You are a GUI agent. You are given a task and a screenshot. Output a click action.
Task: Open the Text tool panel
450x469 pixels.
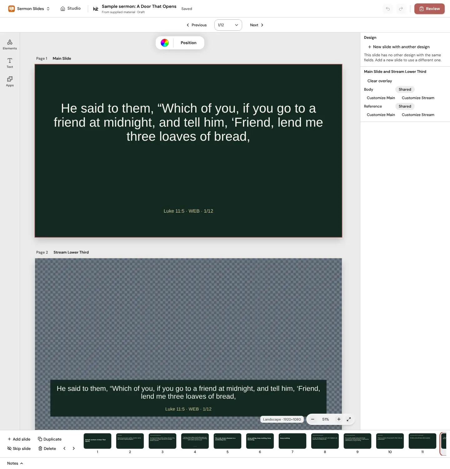coord(10,63)
